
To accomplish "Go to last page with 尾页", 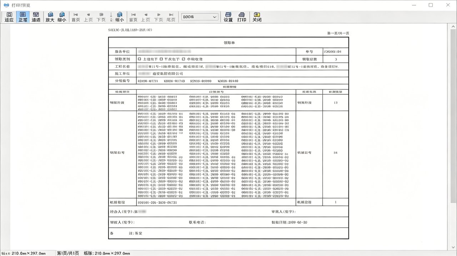I will point(171,17).
